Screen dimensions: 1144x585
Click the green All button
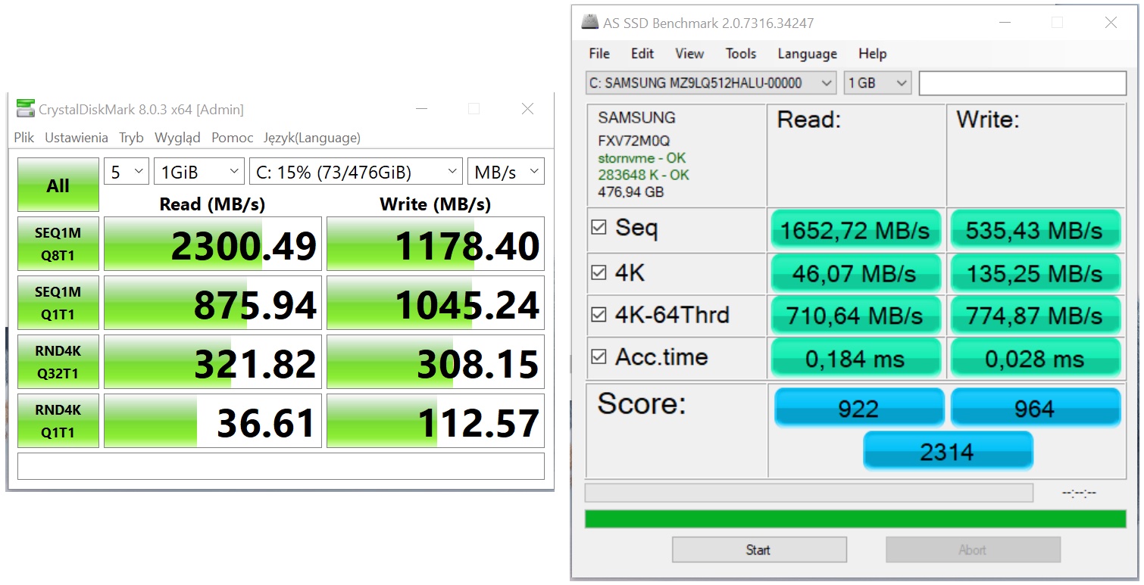[x=58, y=185]
